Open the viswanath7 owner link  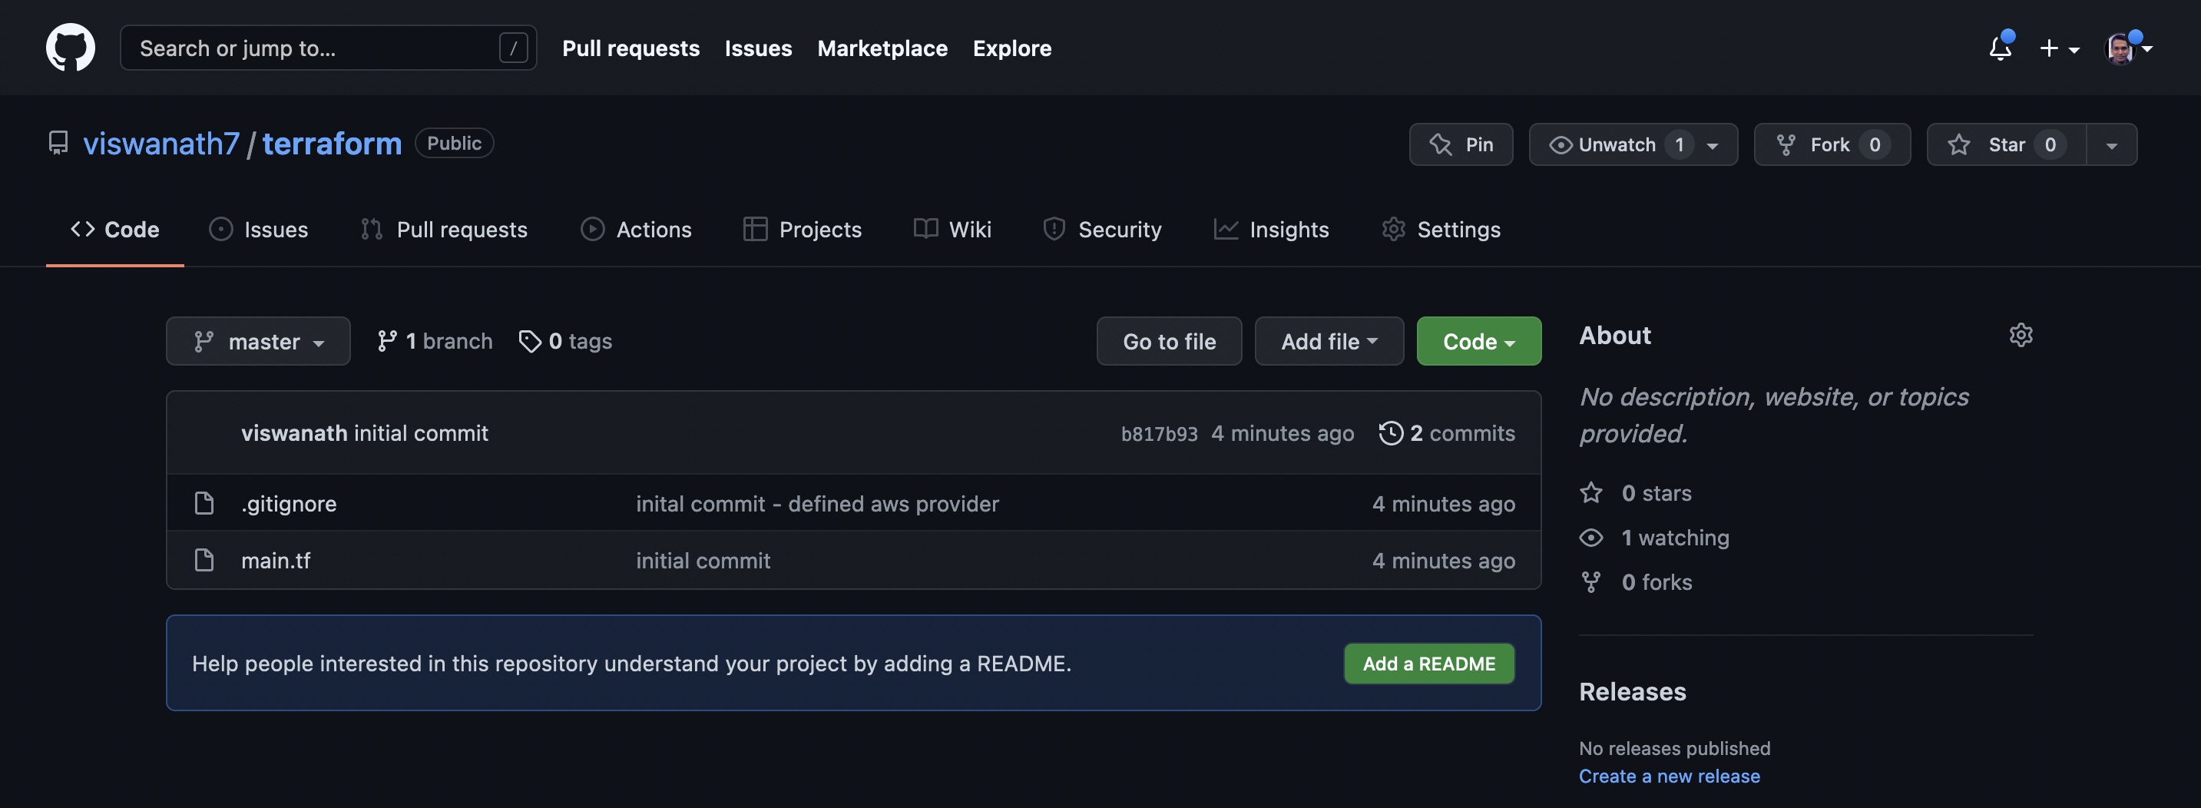(x=161, y=144)
